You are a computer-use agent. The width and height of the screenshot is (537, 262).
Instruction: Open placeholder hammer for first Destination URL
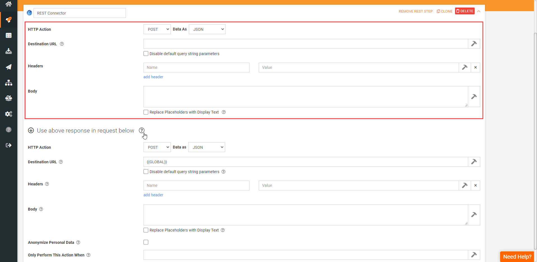(x=474, y=44)
